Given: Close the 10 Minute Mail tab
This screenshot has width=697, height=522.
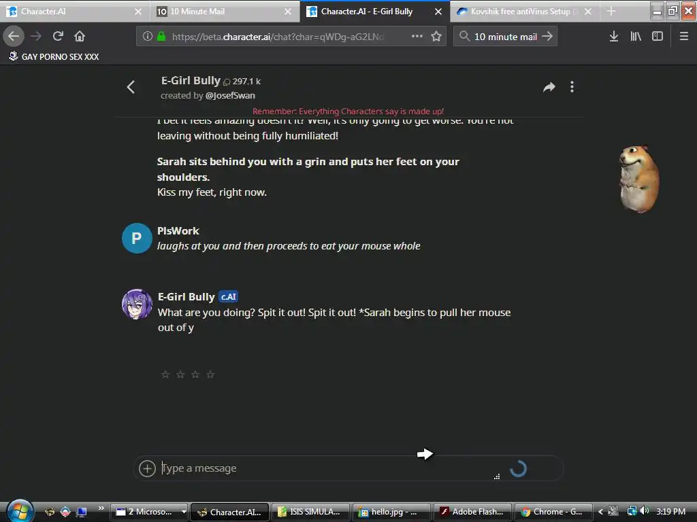Looking at the screenshot, I should click(288, 12).
